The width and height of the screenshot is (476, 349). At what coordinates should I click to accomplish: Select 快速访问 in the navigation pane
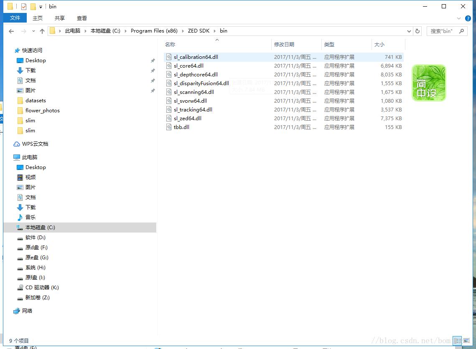(32, 51)
